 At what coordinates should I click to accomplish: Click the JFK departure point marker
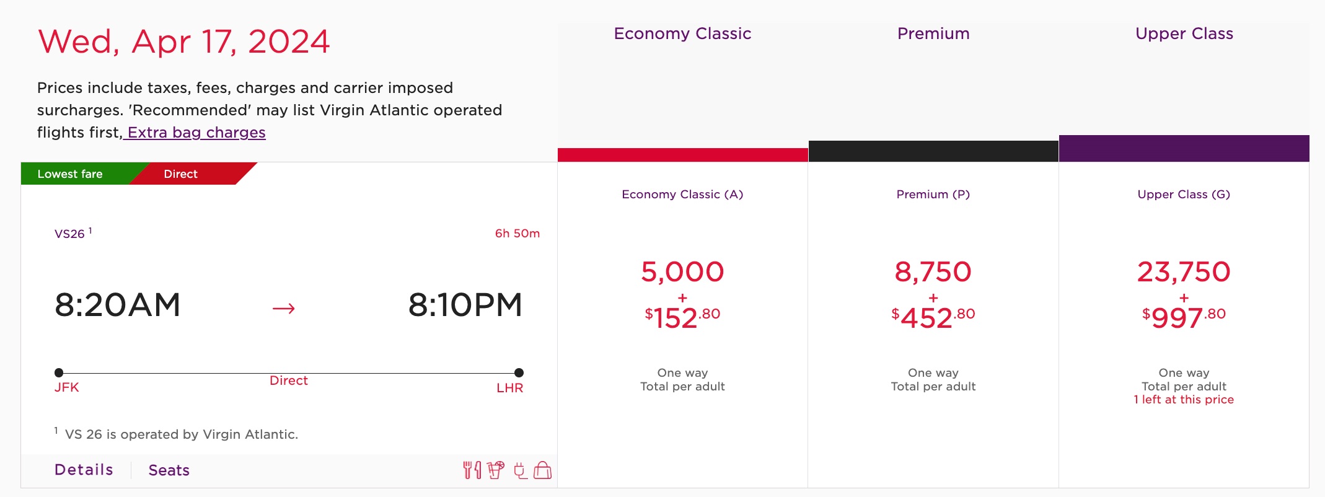(59, 372)
